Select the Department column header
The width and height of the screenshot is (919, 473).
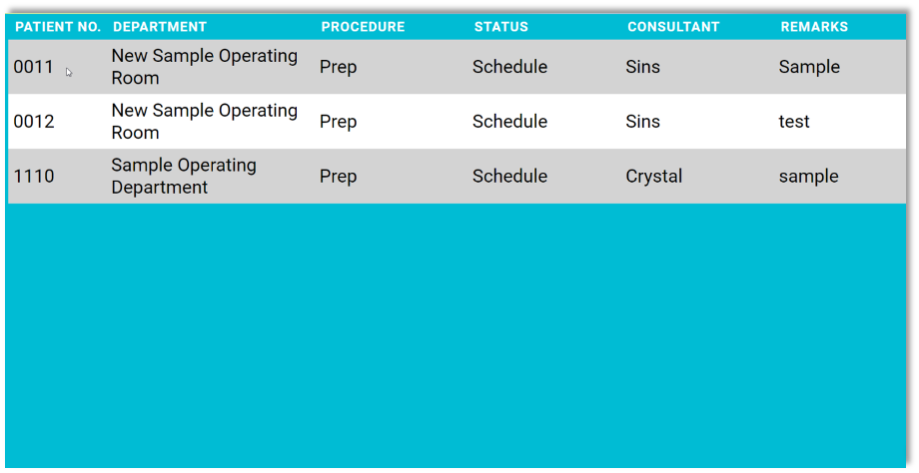click(160, 27)
